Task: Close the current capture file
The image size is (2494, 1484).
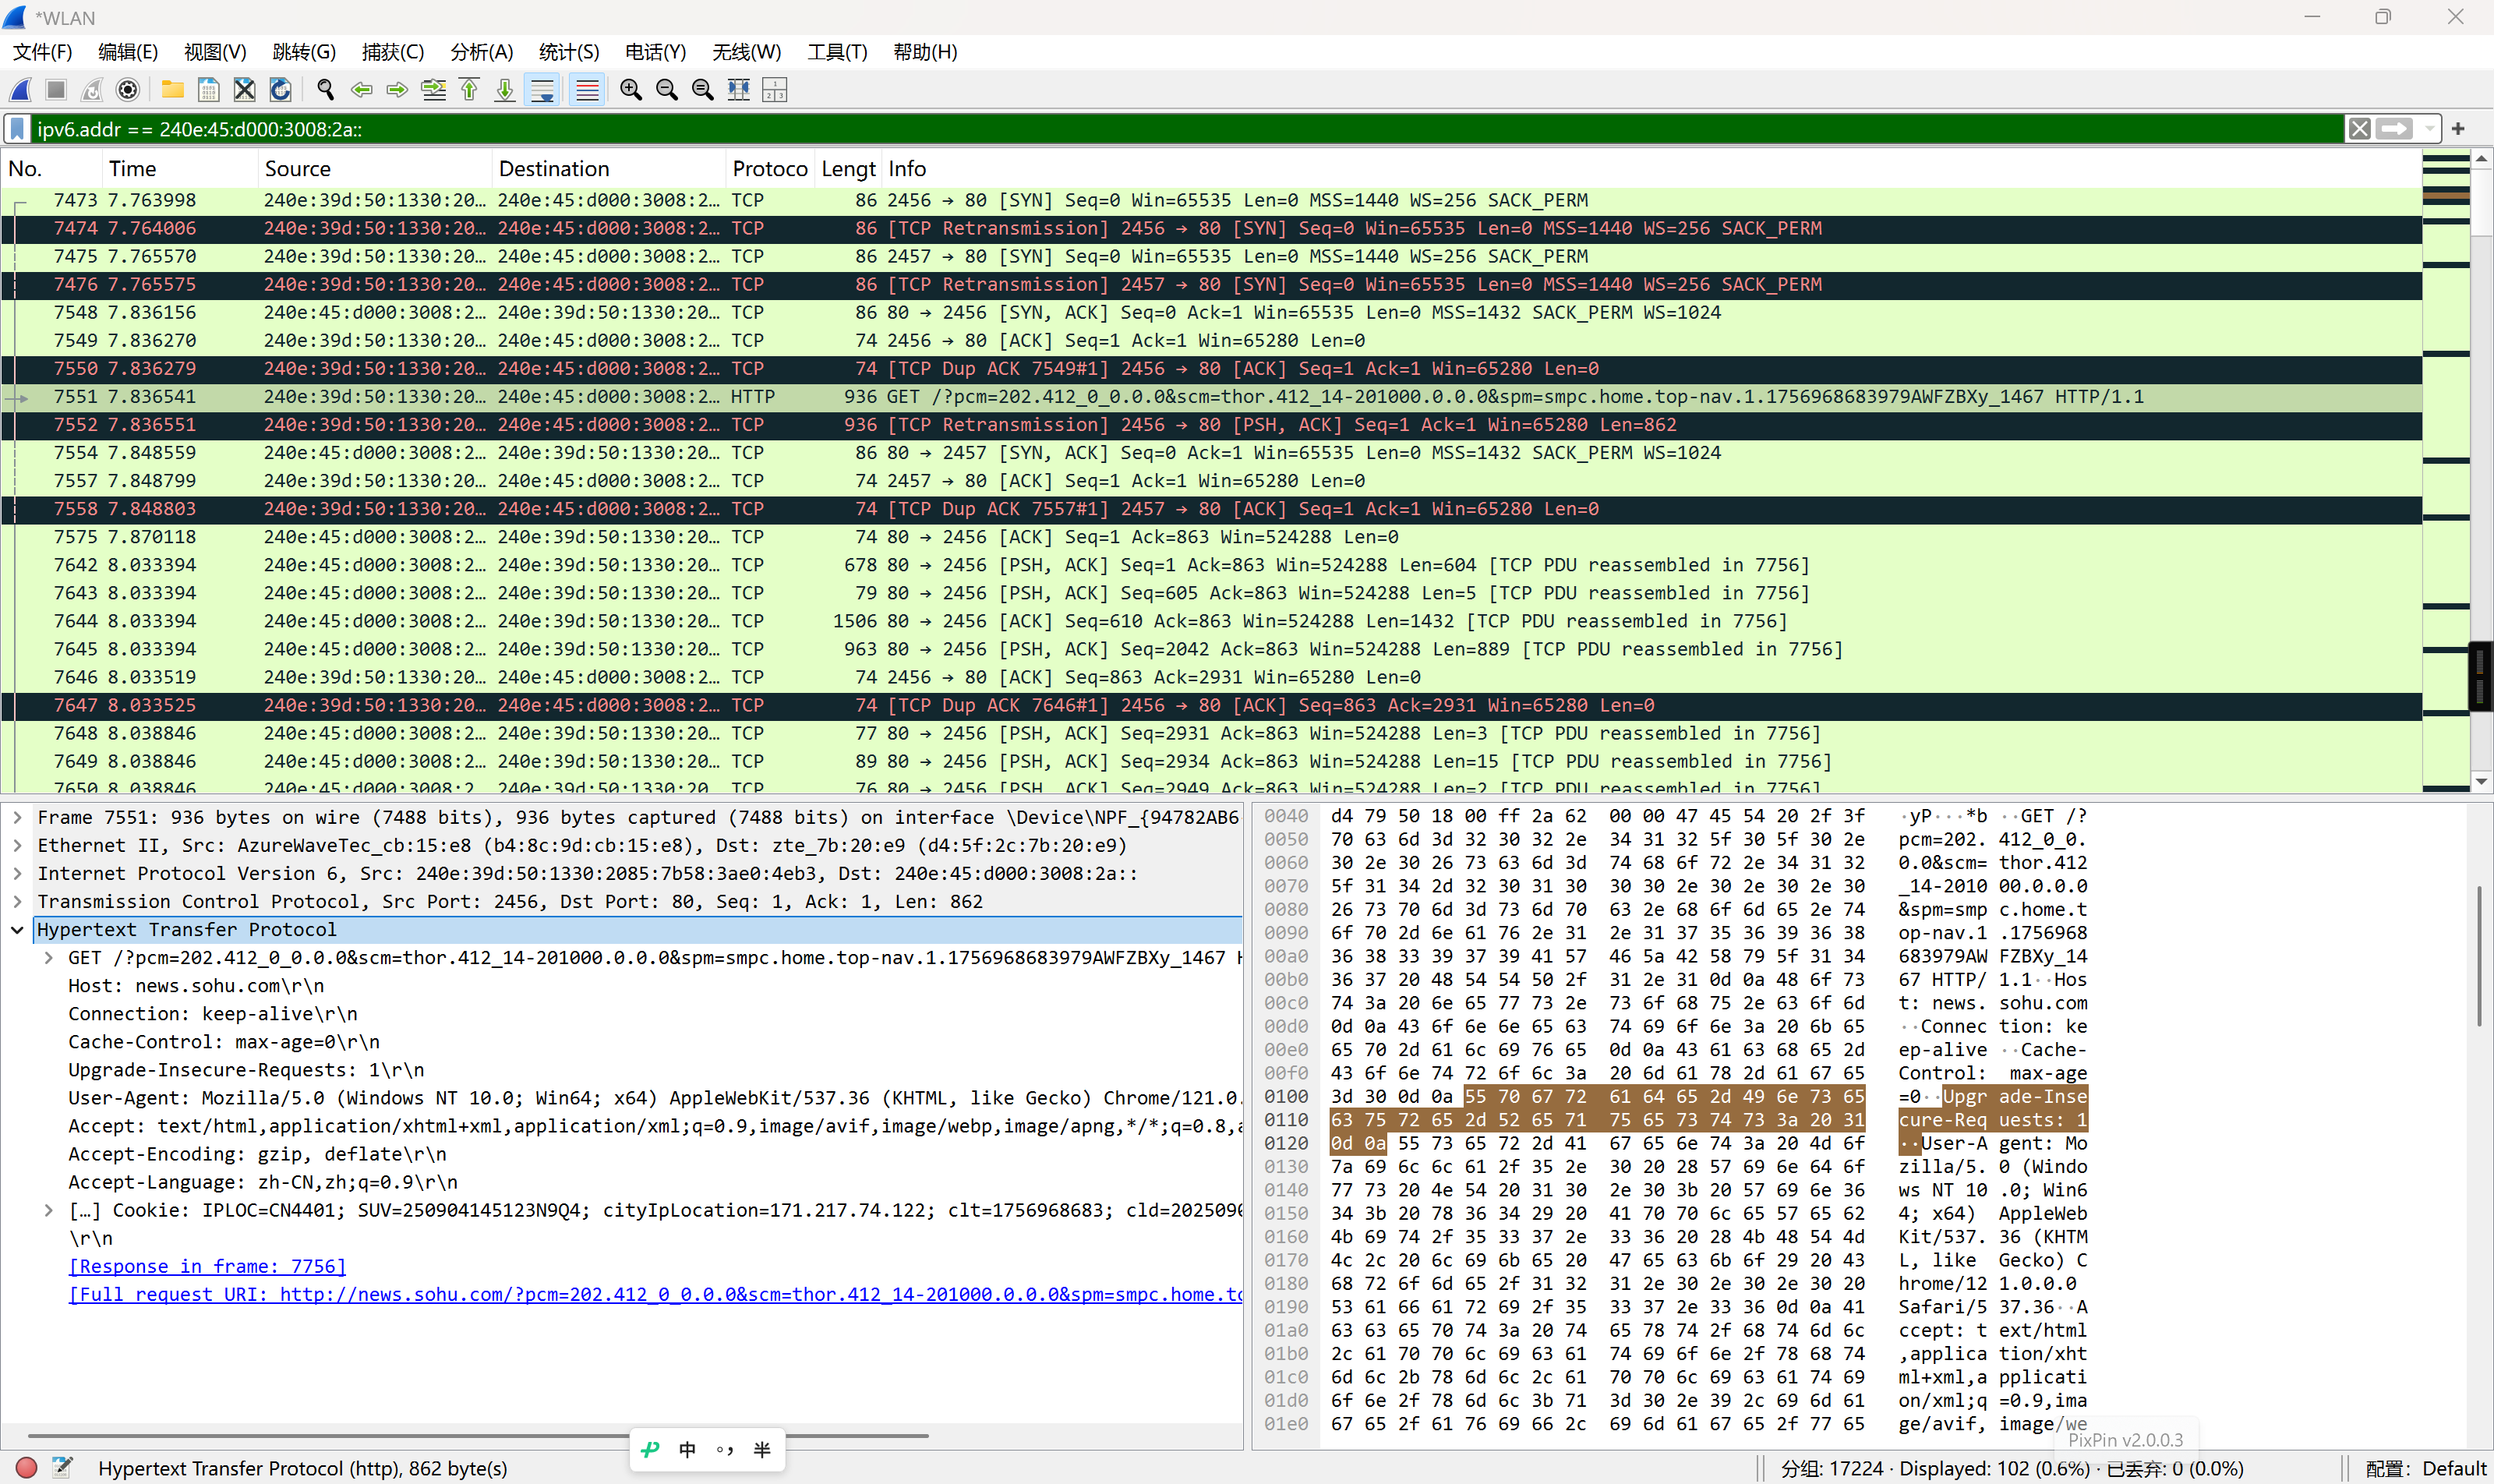Action: pos(245,90)
